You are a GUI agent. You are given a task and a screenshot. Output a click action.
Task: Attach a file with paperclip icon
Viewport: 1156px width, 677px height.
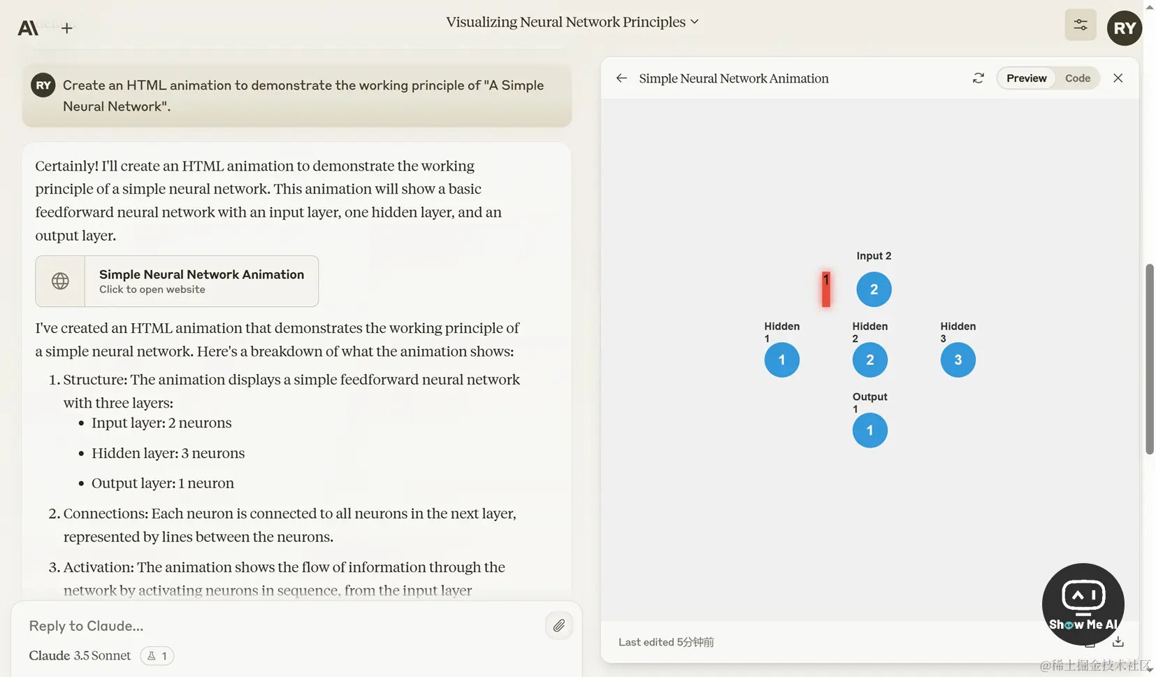[559, 626]
